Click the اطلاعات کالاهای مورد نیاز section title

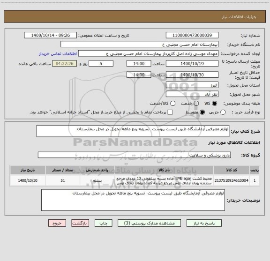[x=234, y=142]
